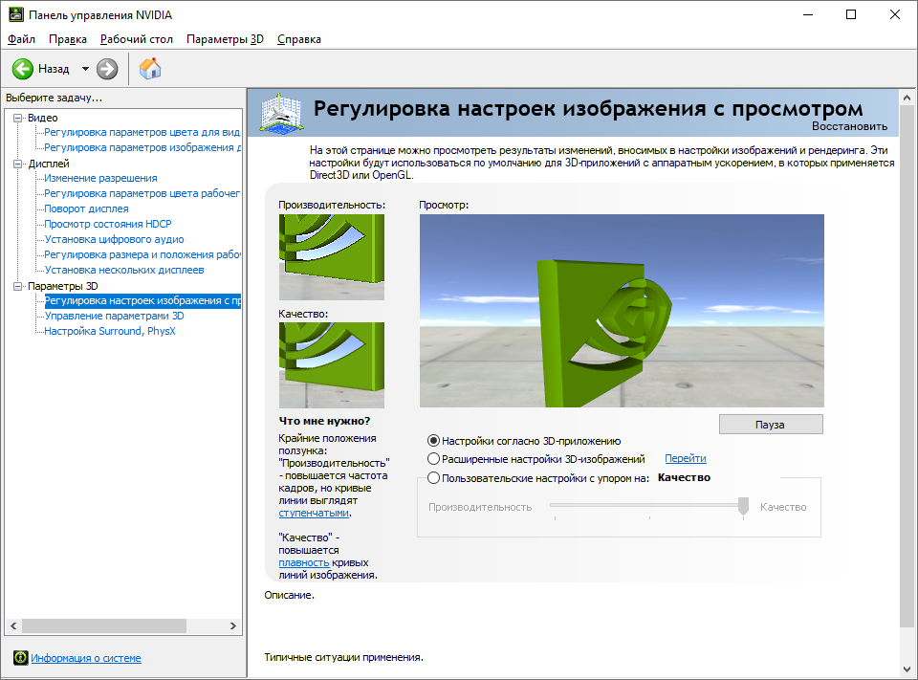Go to the Home page icon
The image size is (918, 680).
[x=150, y=69]
